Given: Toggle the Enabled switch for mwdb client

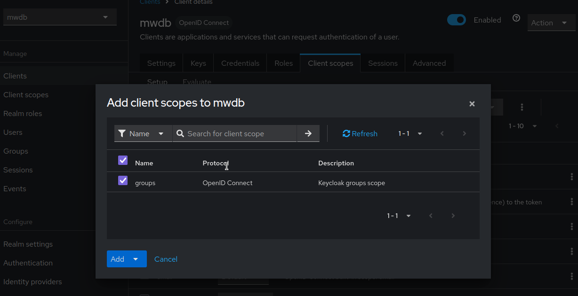Looking at the screenshot, I should 457,20.
